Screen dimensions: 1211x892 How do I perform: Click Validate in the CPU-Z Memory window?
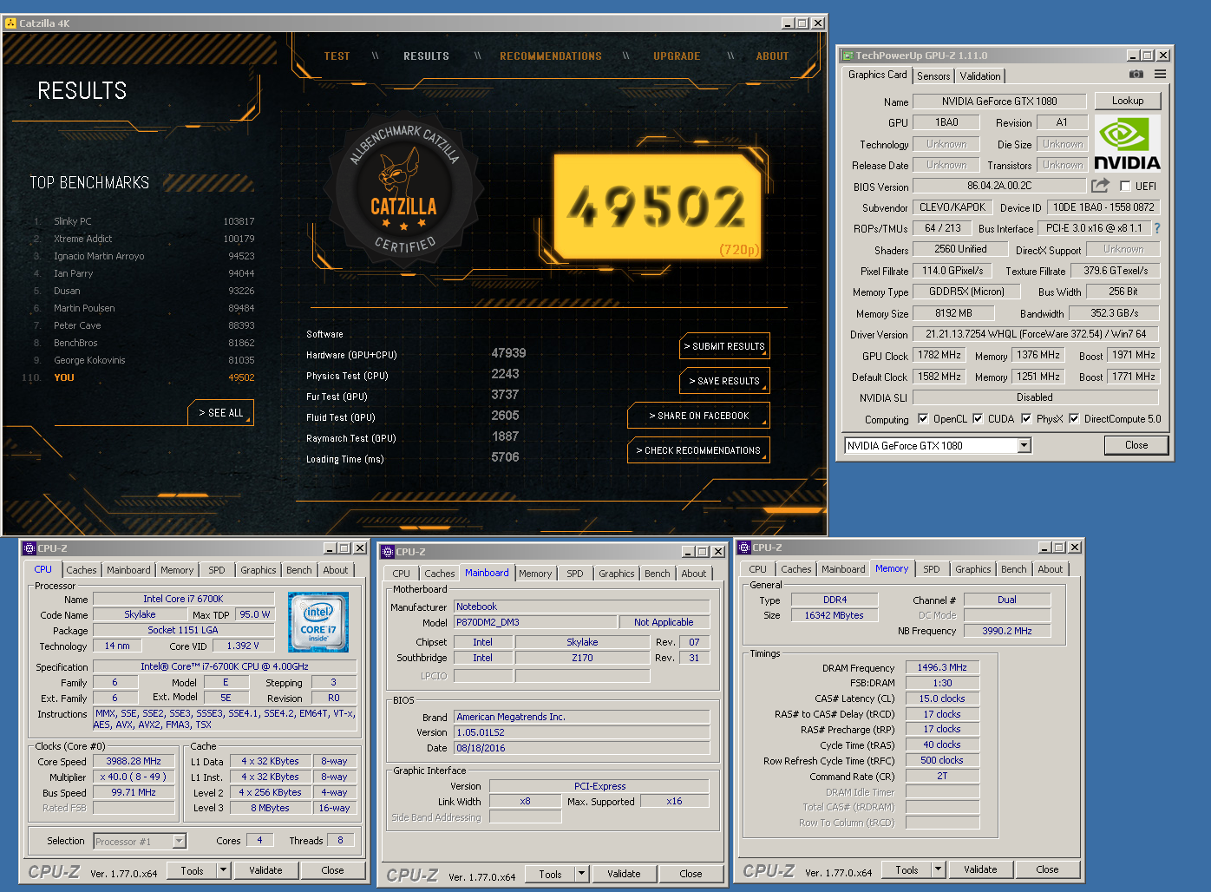click(980, 869)
